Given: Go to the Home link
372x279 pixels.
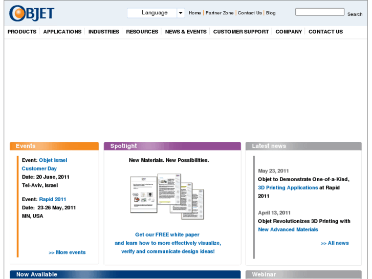Looking at the screenshot, I should click(x=195, y=13).
